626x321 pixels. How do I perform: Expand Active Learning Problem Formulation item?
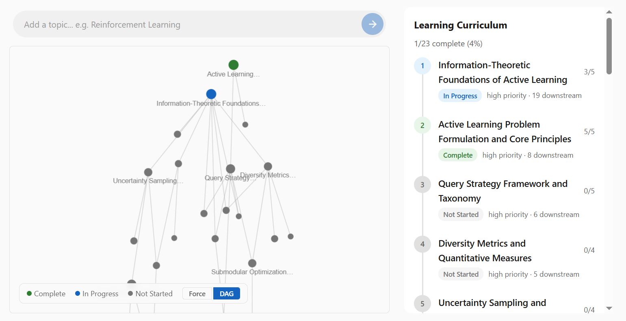[504, 132]
